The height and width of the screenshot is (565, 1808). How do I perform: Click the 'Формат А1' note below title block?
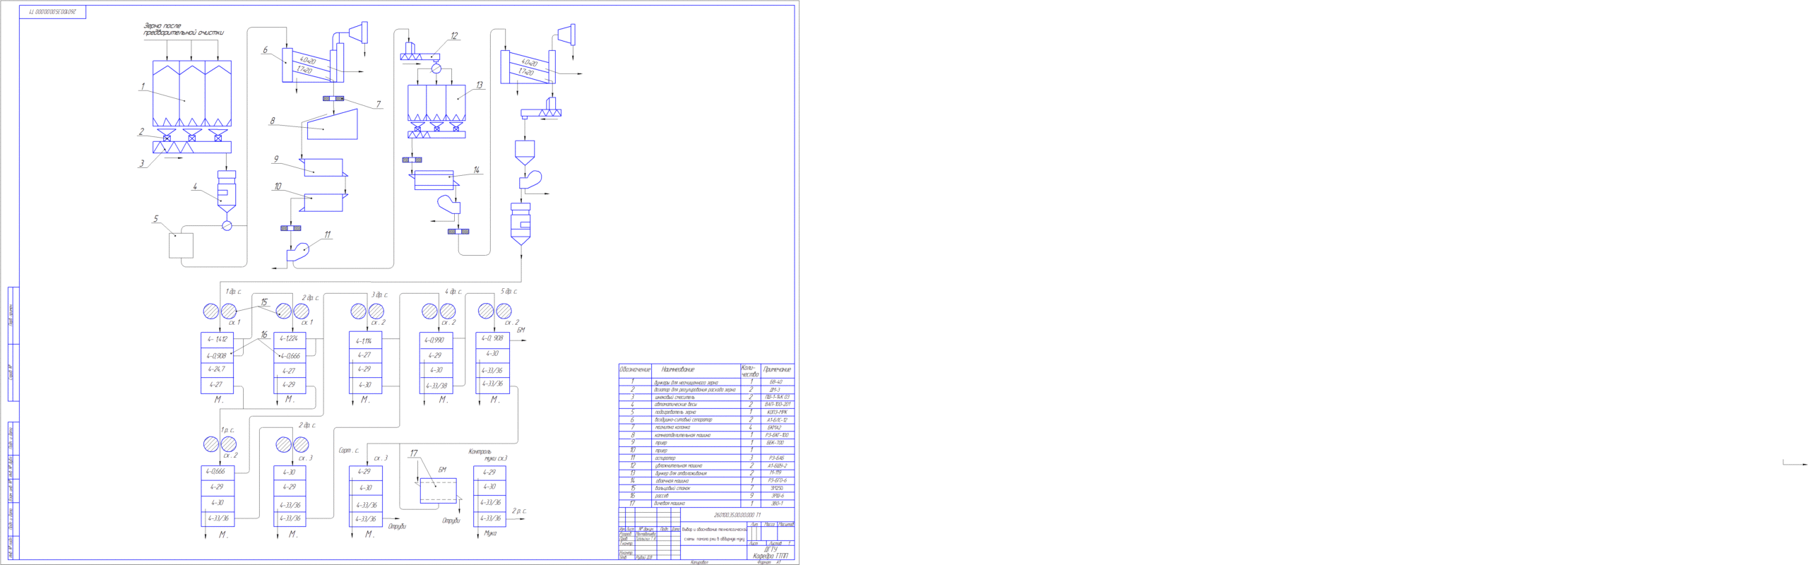[x=768, y=562]
